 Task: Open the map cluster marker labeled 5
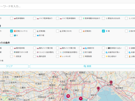tap(81, 99)
